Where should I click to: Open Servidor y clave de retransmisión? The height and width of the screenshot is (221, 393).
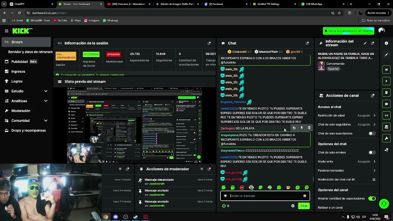point(30,52)
